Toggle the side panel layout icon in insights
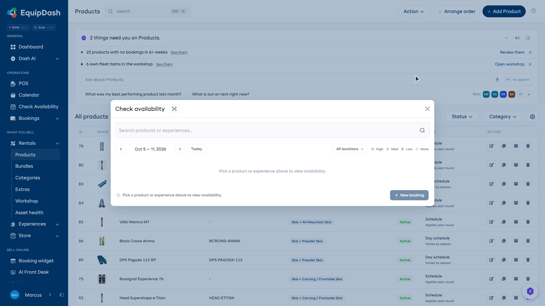The height and width of the screenshot is (306, 545). point(528,38)
